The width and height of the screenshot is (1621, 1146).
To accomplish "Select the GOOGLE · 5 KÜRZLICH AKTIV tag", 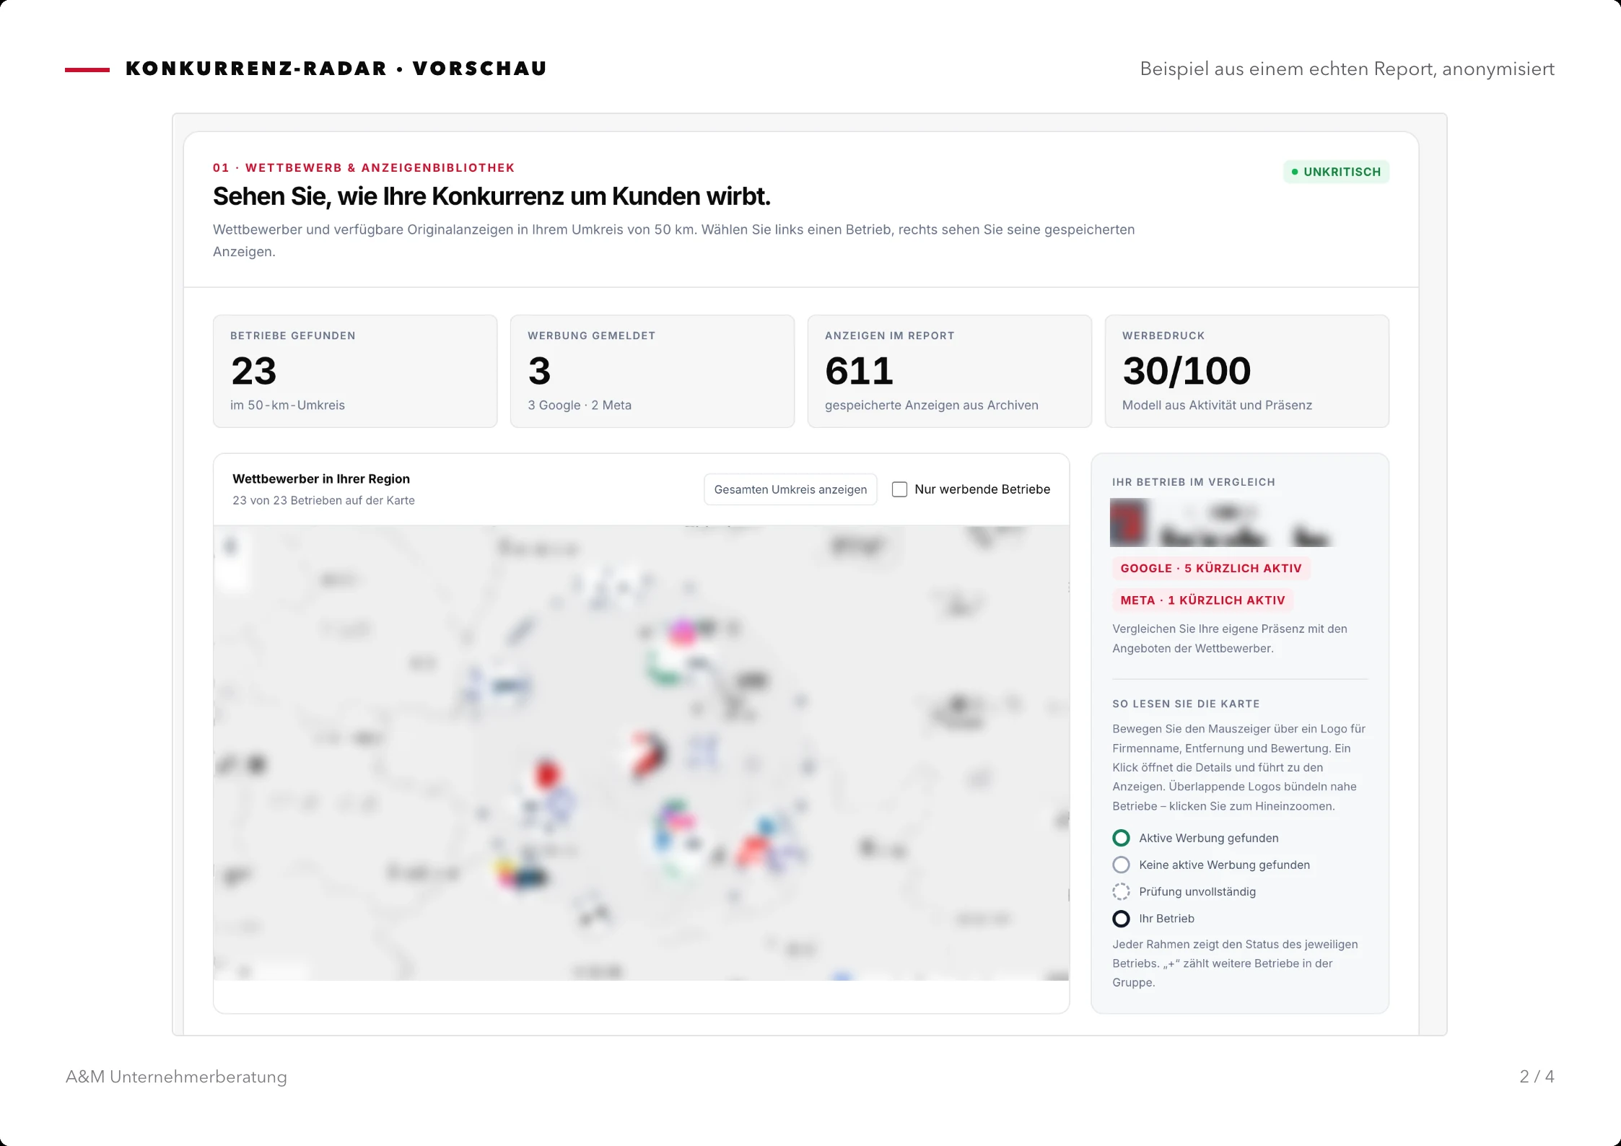I will 1210,568.
